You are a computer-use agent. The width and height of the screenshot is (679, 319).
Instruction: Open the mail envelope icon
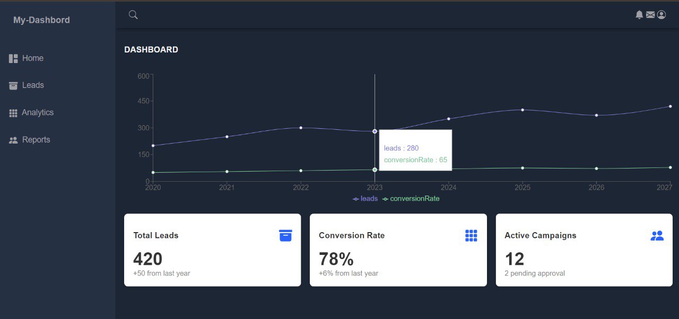[x=650, y=15]
